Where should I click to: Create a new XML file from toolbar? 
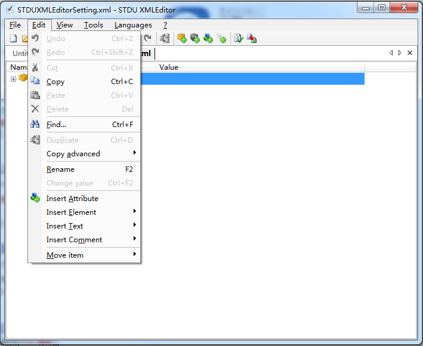14,39
